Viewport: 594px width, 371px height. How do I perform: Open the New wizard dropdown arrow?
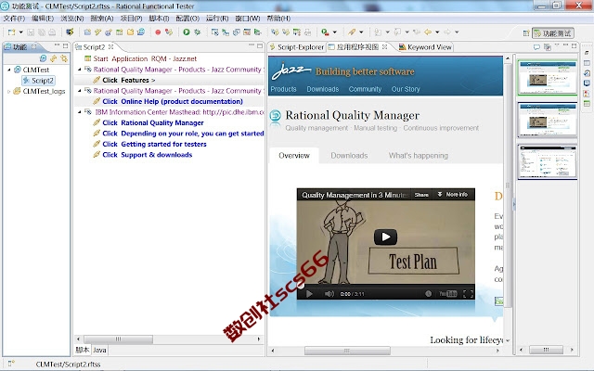pyautogui.click(x=20, y=32)
